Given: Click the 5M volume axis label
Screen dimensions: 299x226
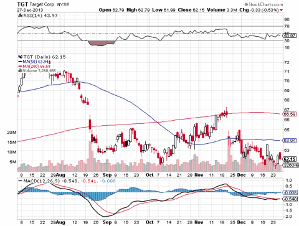Looking at the screenshot, I should tap(13, 162).
